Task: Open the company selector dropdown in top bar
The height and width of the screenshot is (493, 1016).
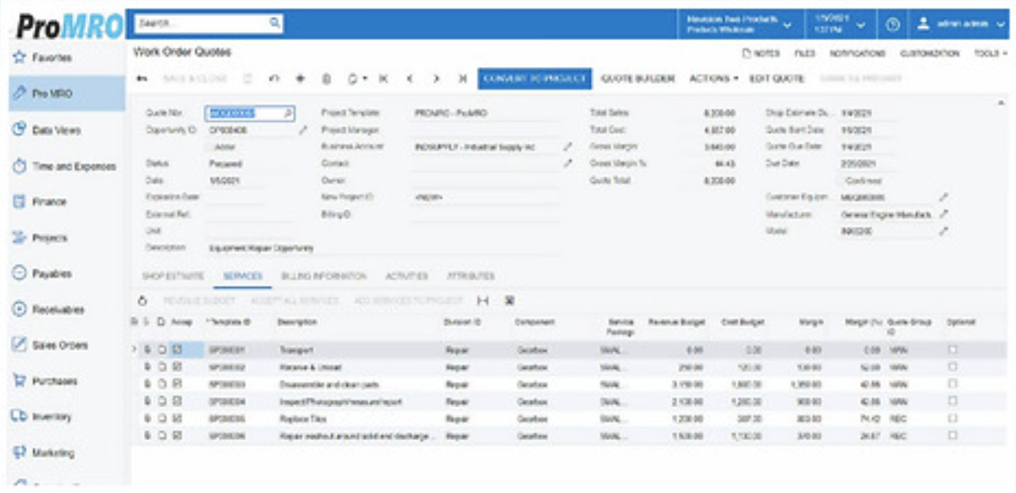Action: click(739, 24)
